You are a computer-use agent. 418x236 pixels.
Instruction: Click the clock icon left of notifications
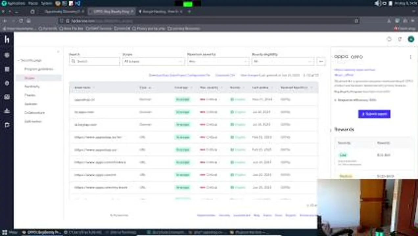pos(389,39)
